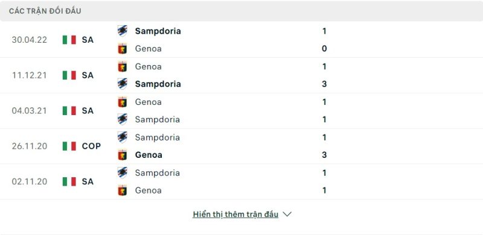Click Sampdoria crest in 04.03.21 match
This screenshot has height=235, width=483.
[x=123, y=119]
